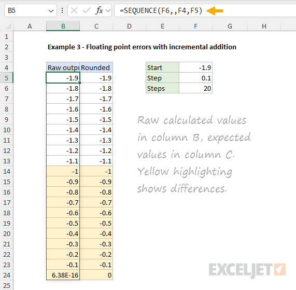Screen dimensions: 296x290
Task: Select the 'Steps' label cell
Action: (163, 88)
